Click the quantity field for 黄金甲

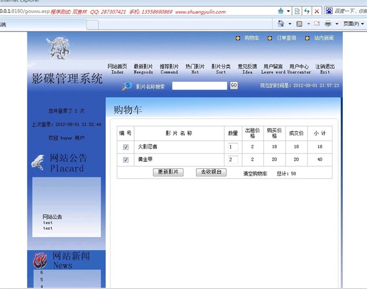[233, 160]
